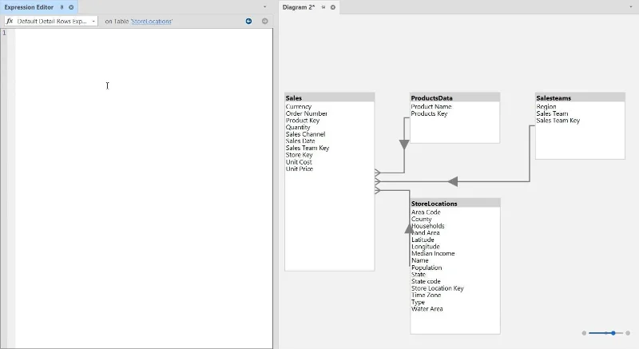Select the Unit Cost column
639x349 pixels.
(299, 162)
